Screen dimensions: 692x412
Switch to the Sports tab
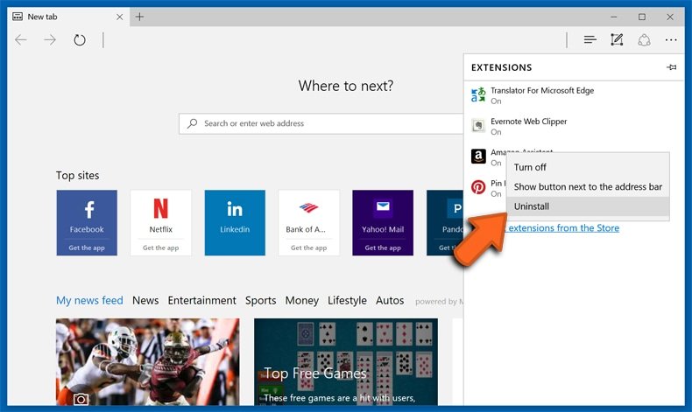pos(261,301)
